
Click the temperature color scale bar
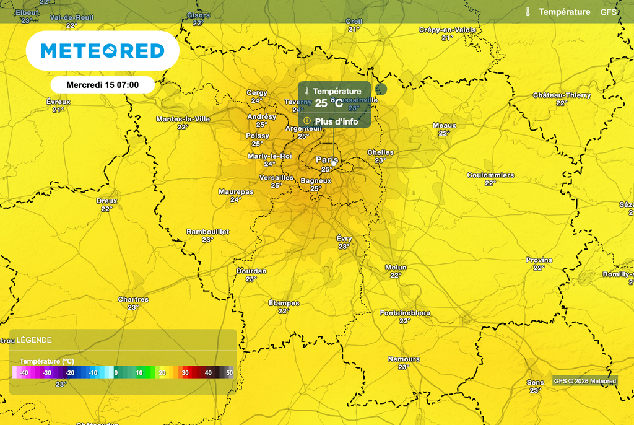click(123, 372)
